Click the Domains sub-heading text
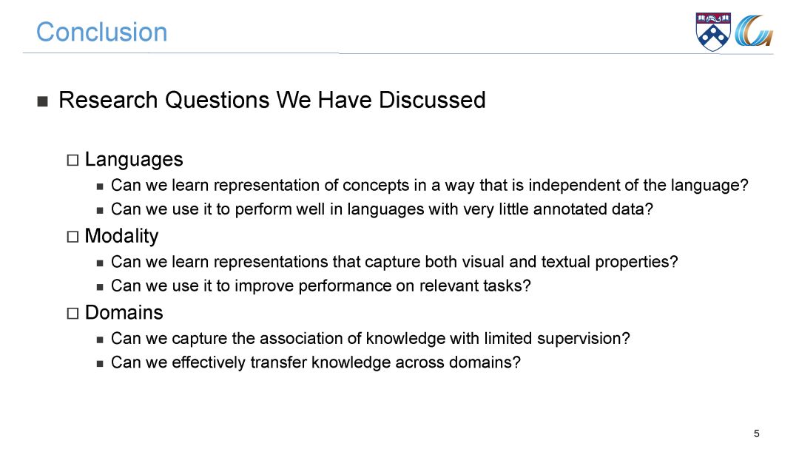The image size is (799, 449). [124, 312]
